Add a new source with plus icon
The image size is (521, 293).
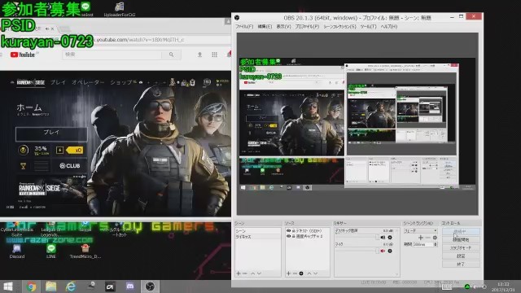tap(288, 273)
